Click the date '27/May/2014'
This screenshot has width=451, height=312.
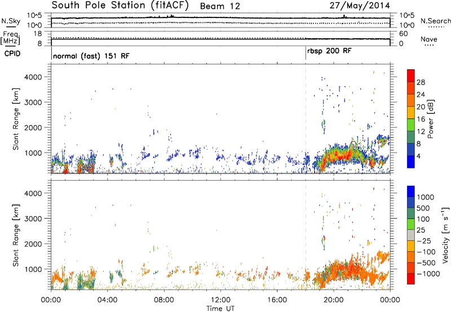click(360, 6)
